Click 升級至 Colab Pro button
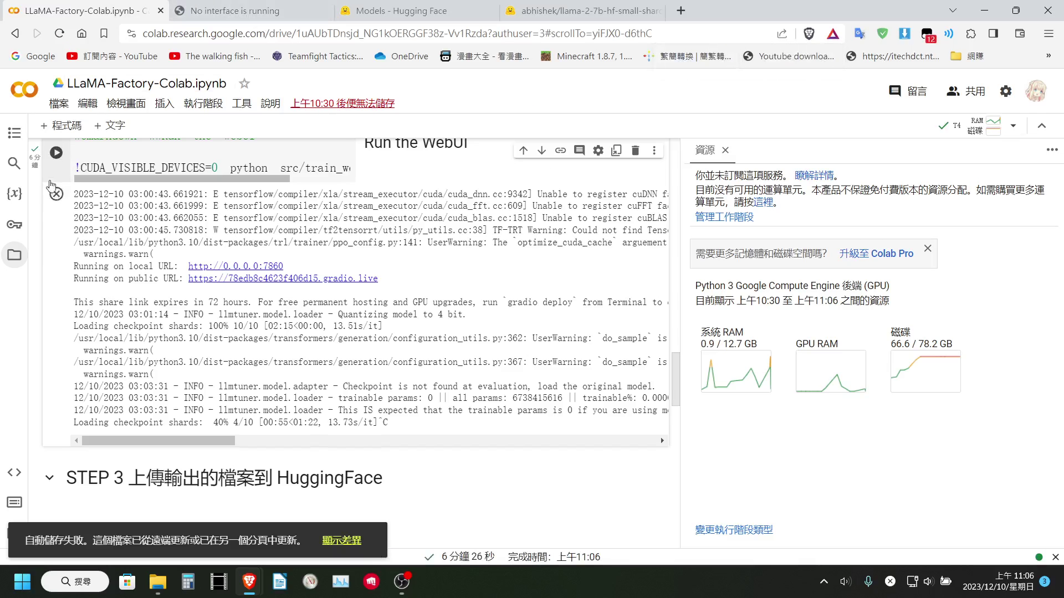 (876, 254)
